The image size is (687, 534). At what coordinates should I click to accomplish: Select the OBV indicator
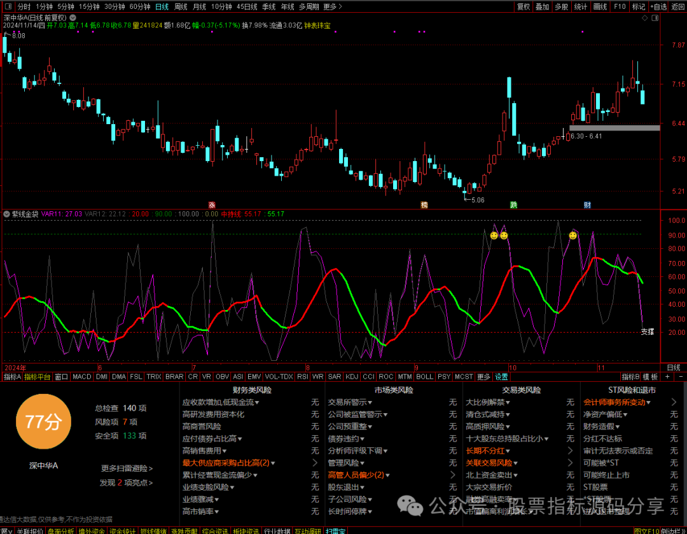click(222, 377)
